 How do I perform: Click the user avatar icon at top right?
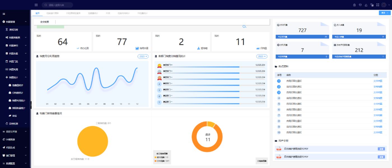tap(384, 5)
